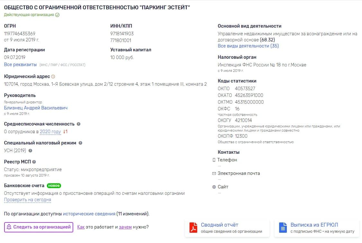Click the help icon next to Специальный налоговый режим
The height and width of the screenshot is (243, 362).
click(80, 143)
